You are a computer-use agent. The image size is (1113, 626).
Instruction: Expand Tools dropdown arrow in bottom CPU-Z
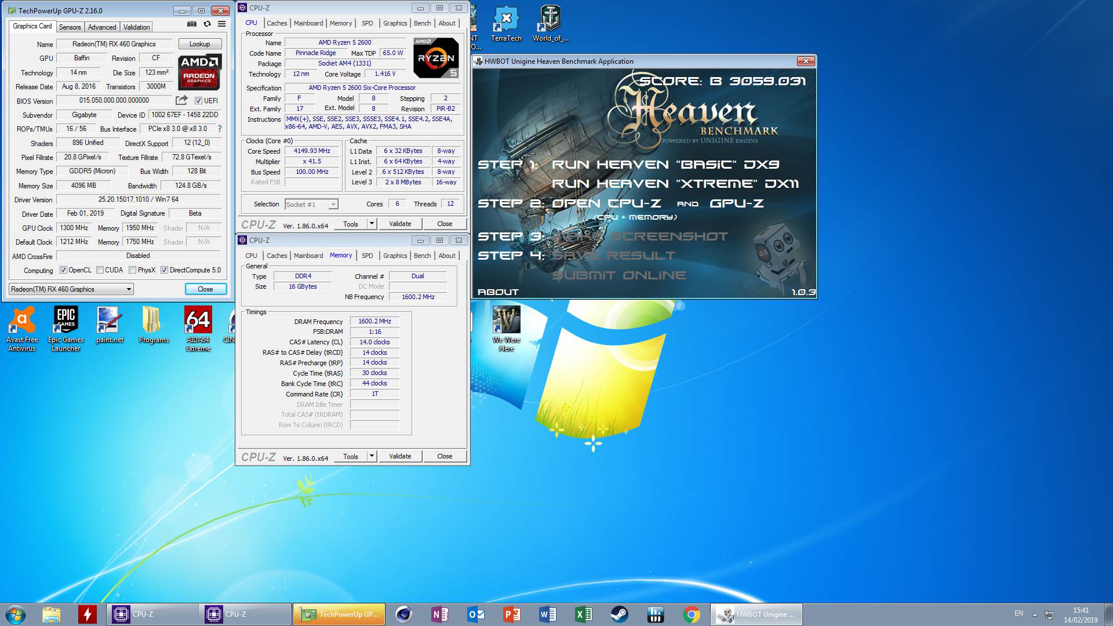[372, 456]
